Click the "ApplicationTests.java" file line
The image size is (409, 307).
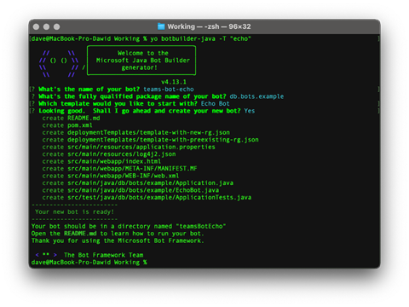[x=147, y=198]
